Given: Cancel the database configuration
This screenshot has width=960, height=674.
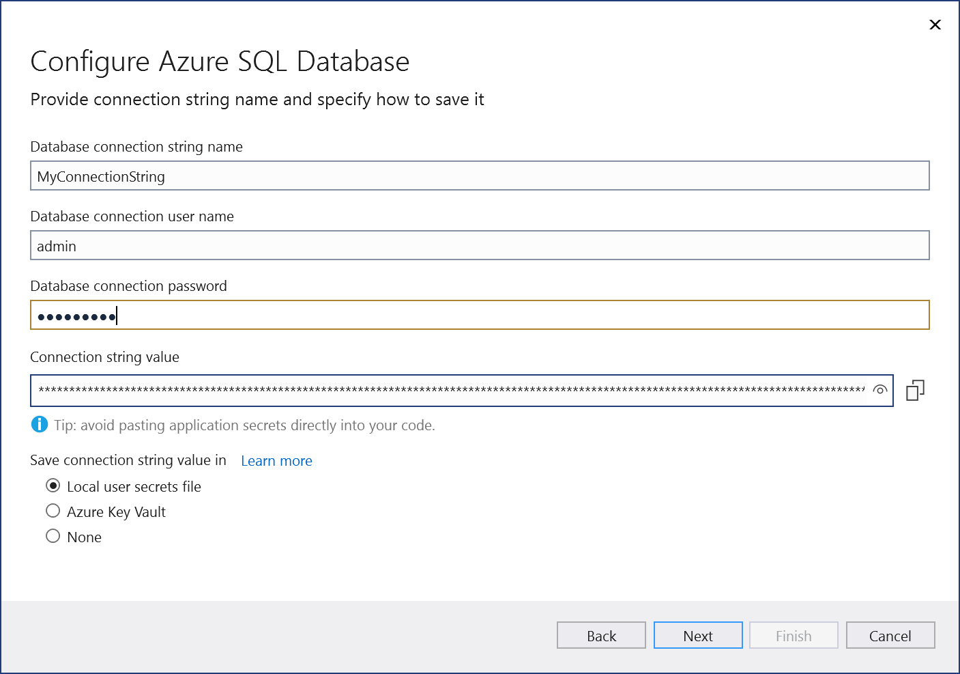Looking at the screenshot, I should click(x=890, y=635).
